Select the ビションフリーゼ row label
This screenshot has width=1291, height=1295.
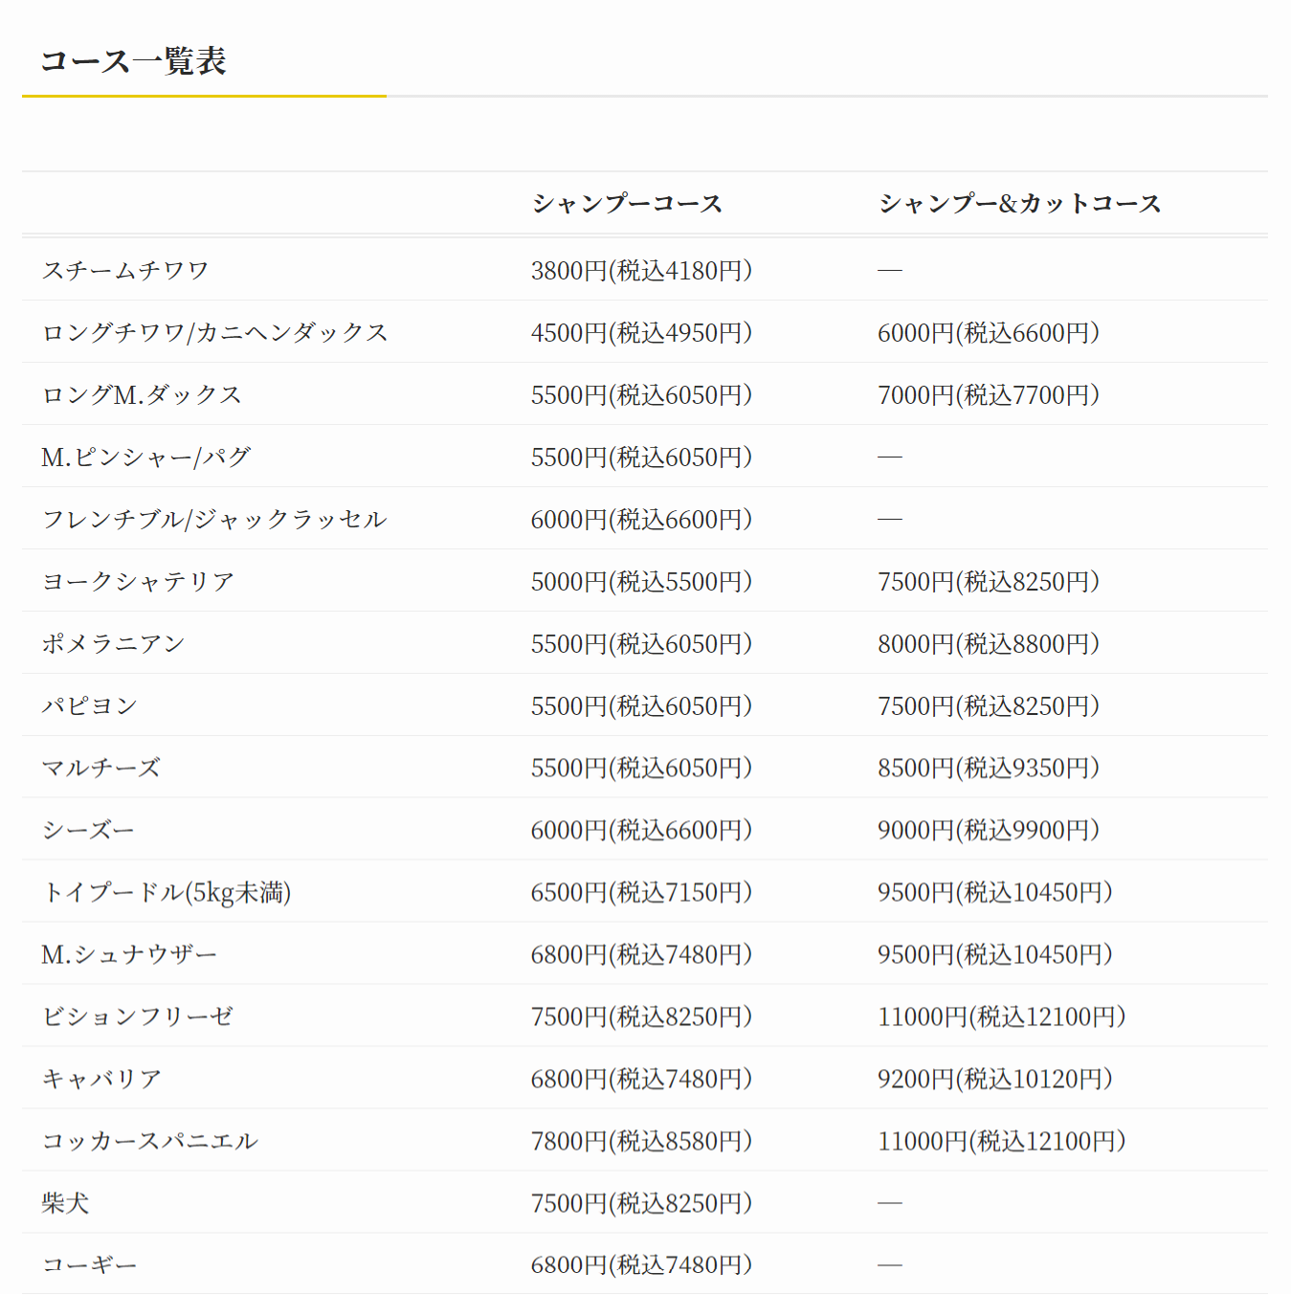137,1016
